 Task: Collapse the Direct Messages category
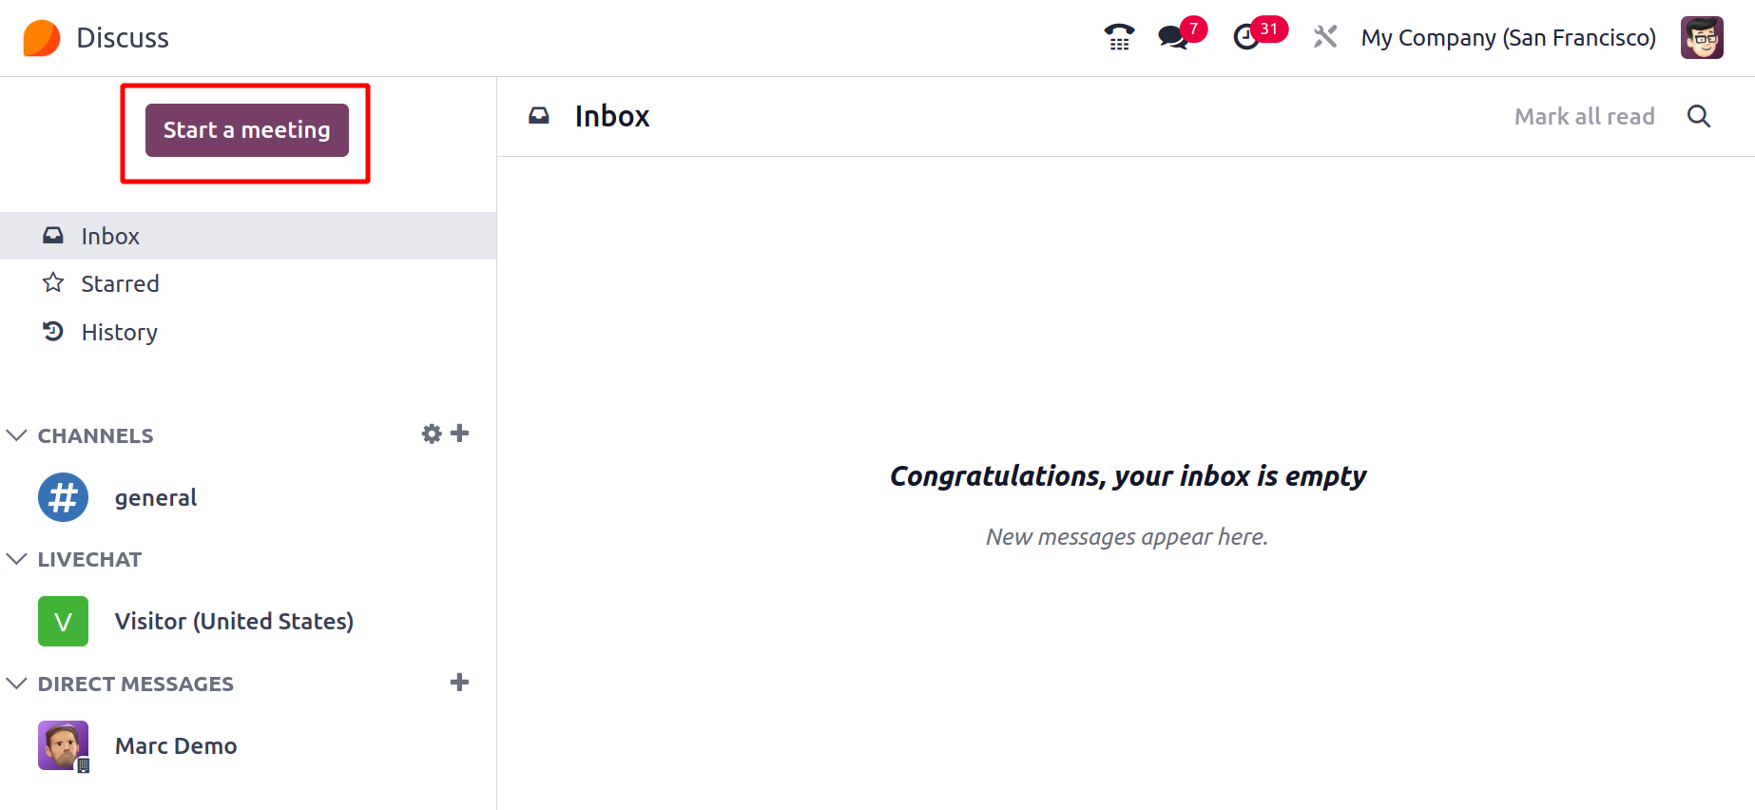click(17, 684)
